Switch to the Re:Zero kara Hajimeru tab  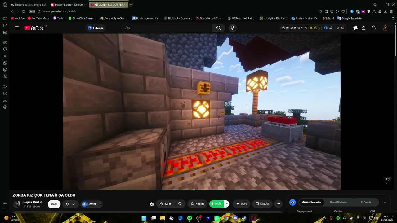29,5
